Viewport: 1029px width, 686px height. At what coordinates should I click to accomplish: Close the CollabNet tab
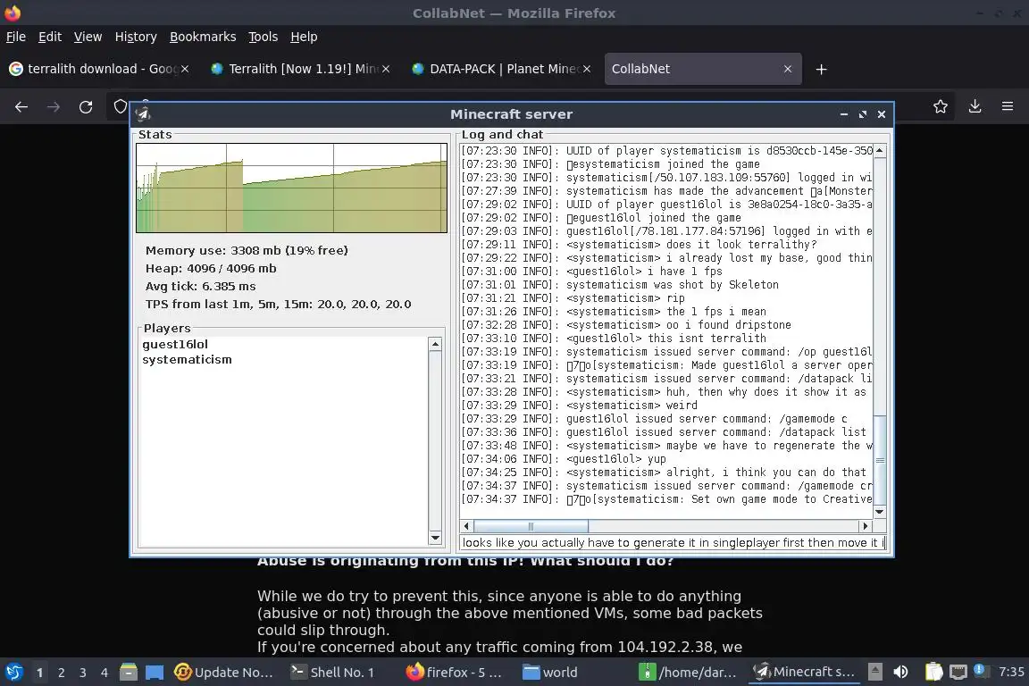pyautogui.click(x=788, y=69)
